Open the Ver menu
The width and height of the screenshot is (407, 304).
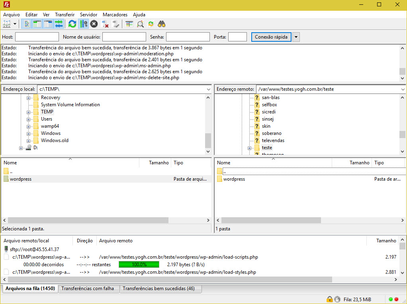tap(46, 15)
